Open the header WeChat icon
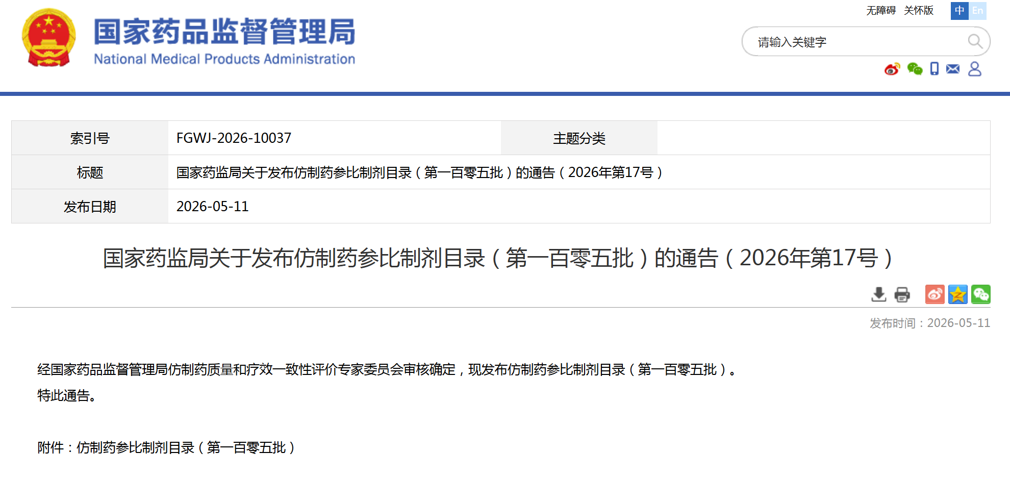This screenshot has height=503, width=1010. (915, 69)
